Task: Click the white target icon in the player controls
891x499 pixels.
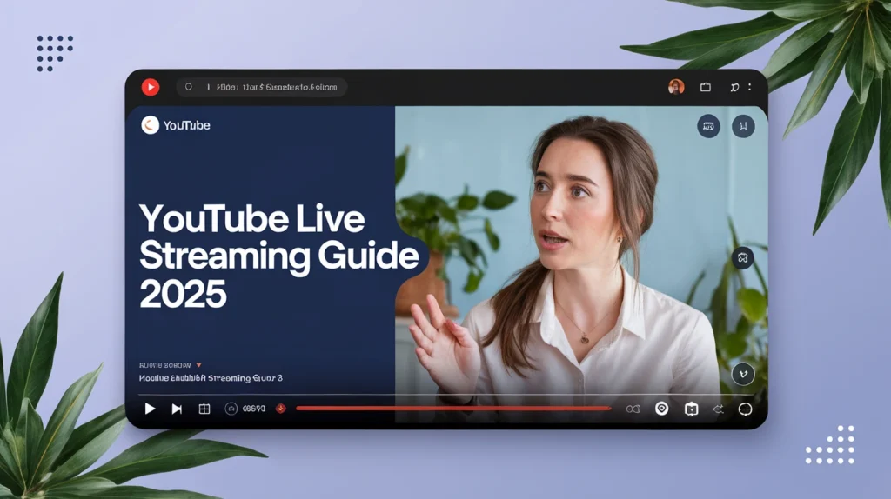Action: [x=661, y=409]
